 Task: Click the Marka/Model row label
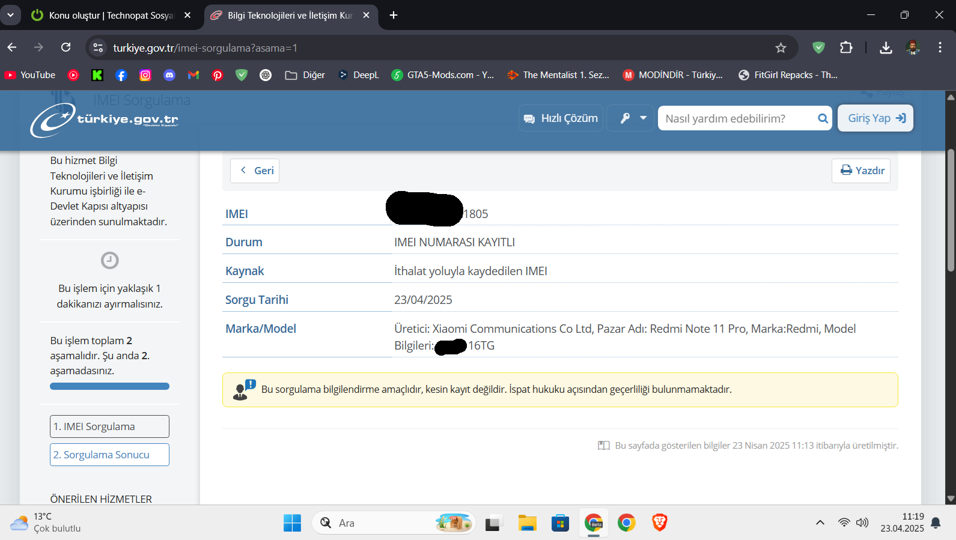tap(261, 329)
